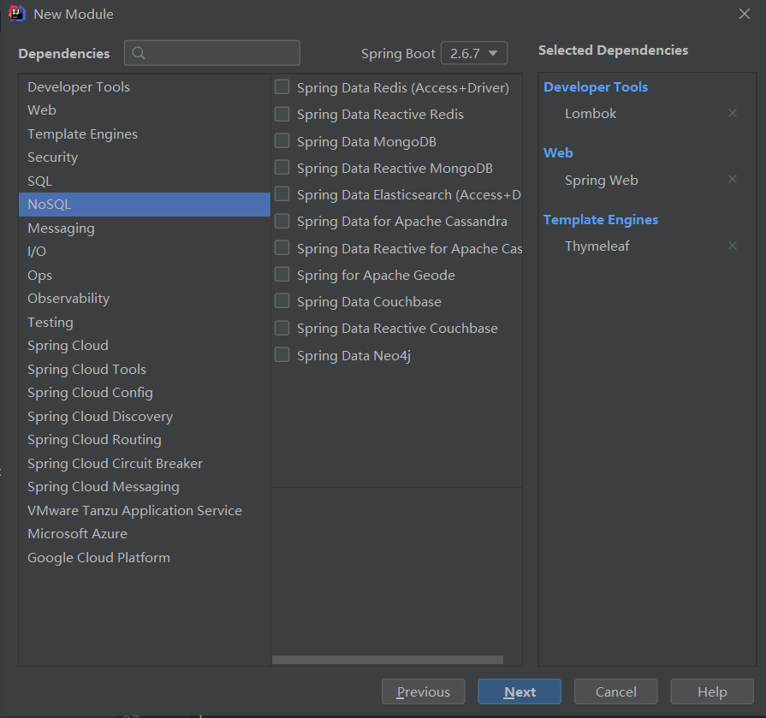Tick Spring Data Reactive Couchbase checkbox
766x718 pixels.
pyautogui.click(x=282, y=328)
